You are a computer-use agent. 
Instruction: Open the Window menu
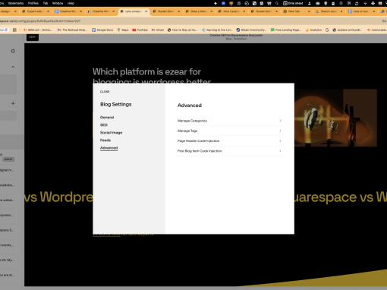[x=58, y=3]
